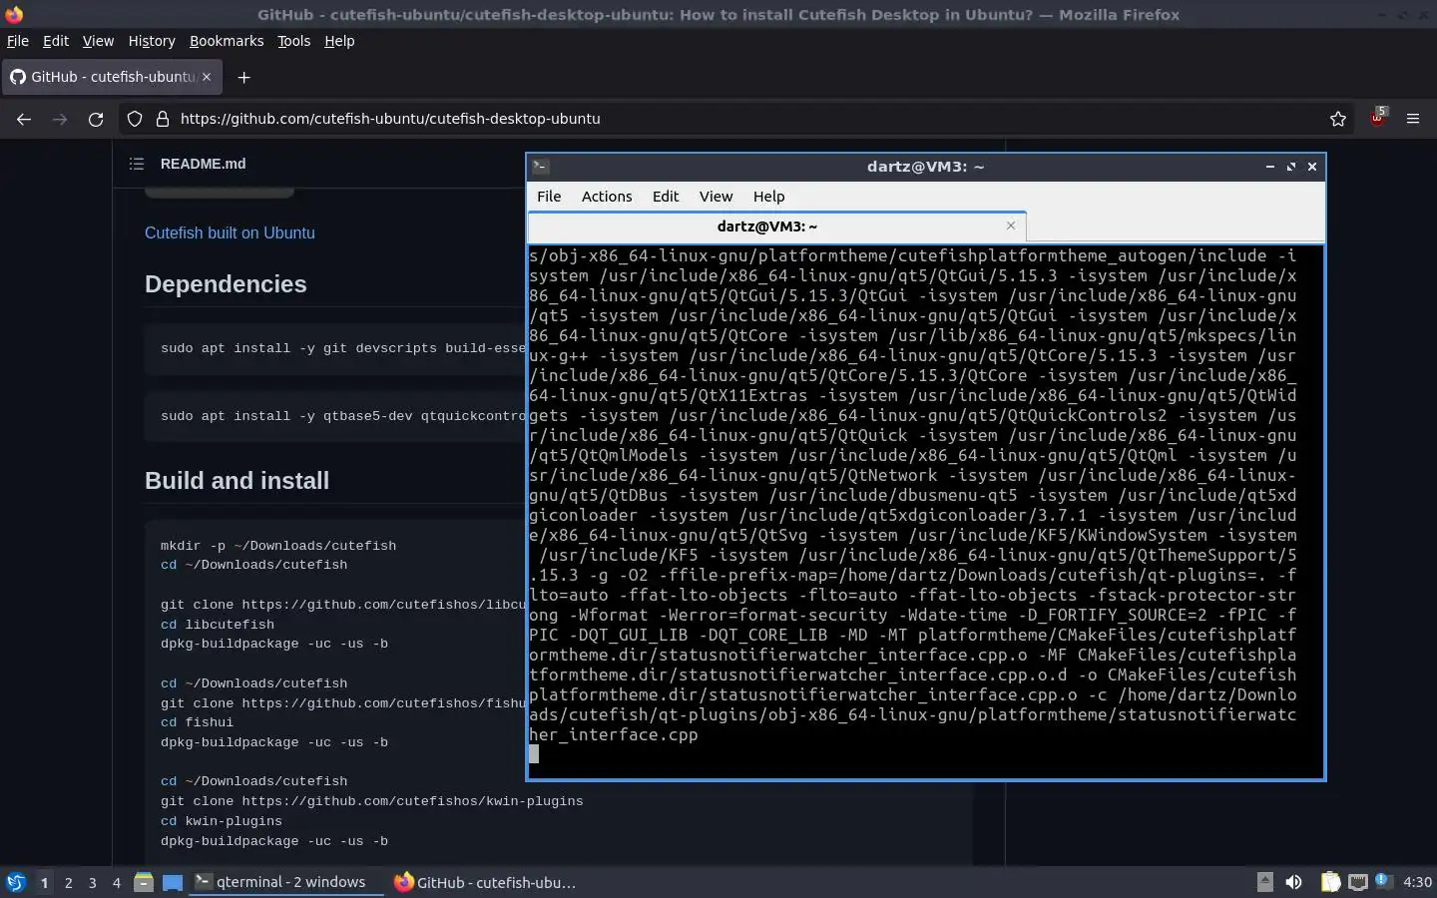Go back using Firefox's back arrow

(24, 119)
